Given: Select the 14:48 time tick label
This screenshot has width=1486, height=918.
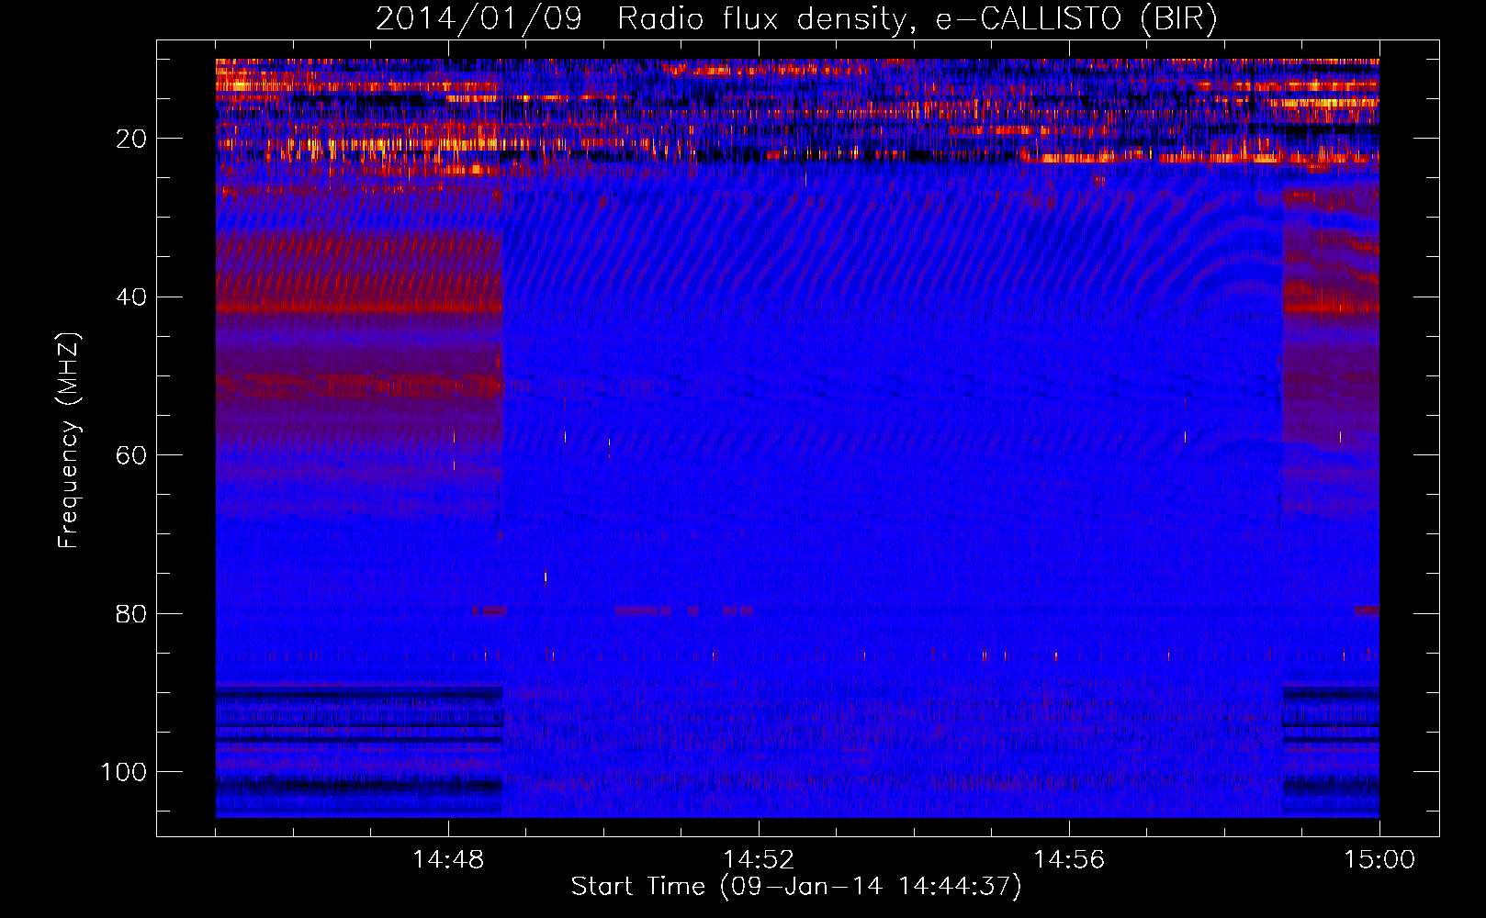Looking at the screenshot, I should coord(448,860).
